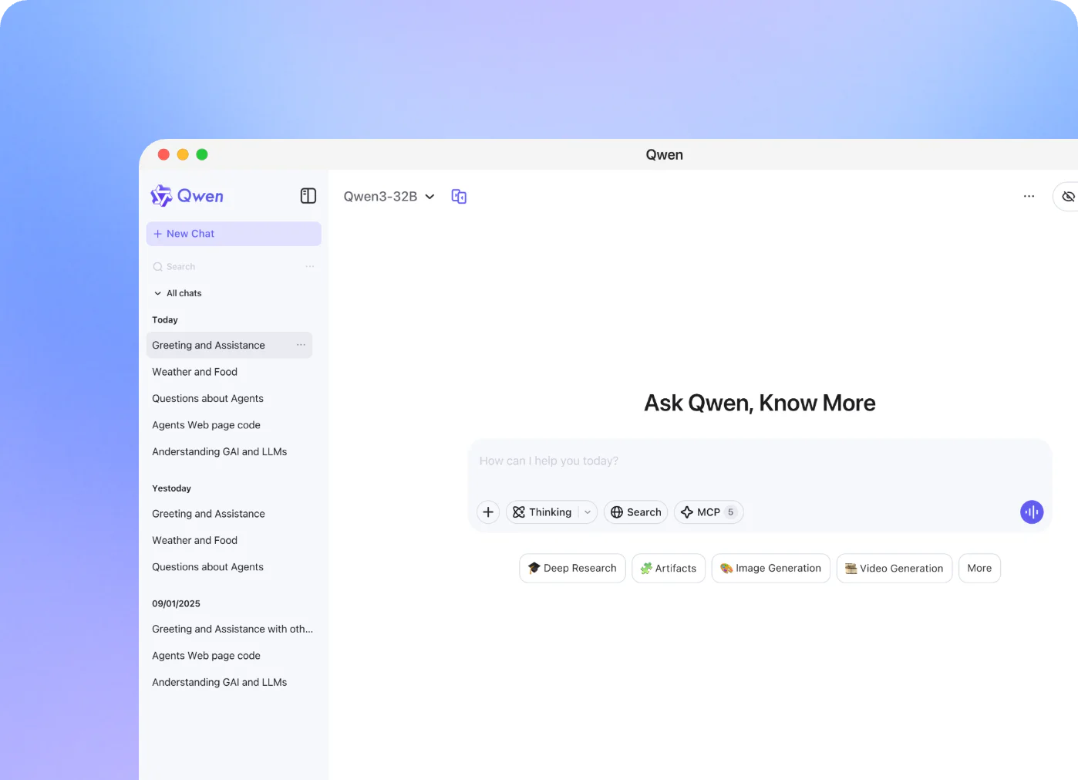1078x780 pixels.
Task: Toggle Thinking mode on
Action: (544, 512)
